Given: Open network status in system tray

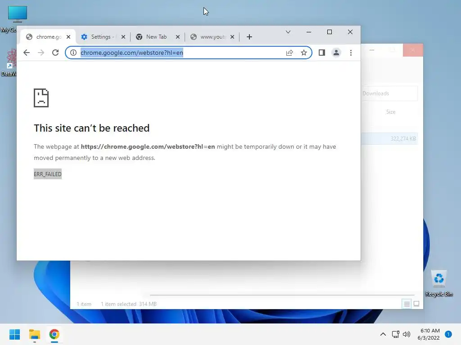Looking at the screenshot, I should coord(395,334).
